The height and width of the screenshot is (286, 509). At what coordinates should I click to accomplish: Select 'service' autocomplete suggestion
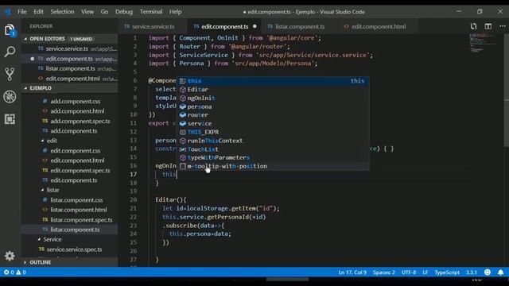(274, 123)
